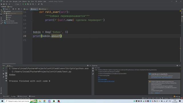Collapse the untitled6 project root node
The height and width of the screenshot is (103, 183).
click(3, 11)
